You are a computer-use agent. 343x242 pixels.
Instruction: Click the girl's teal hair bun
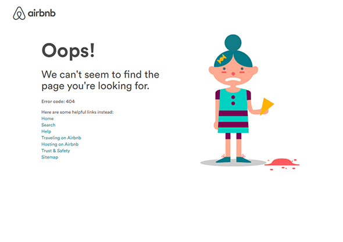pos(233,42)
